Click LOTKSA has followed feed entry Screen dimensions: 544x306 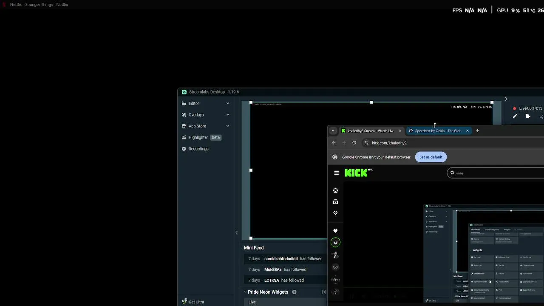point(285,280)
